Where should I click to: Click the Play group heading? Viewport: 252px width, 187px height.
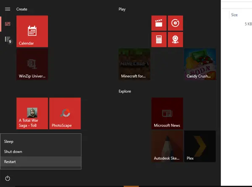tap(122, 9)
